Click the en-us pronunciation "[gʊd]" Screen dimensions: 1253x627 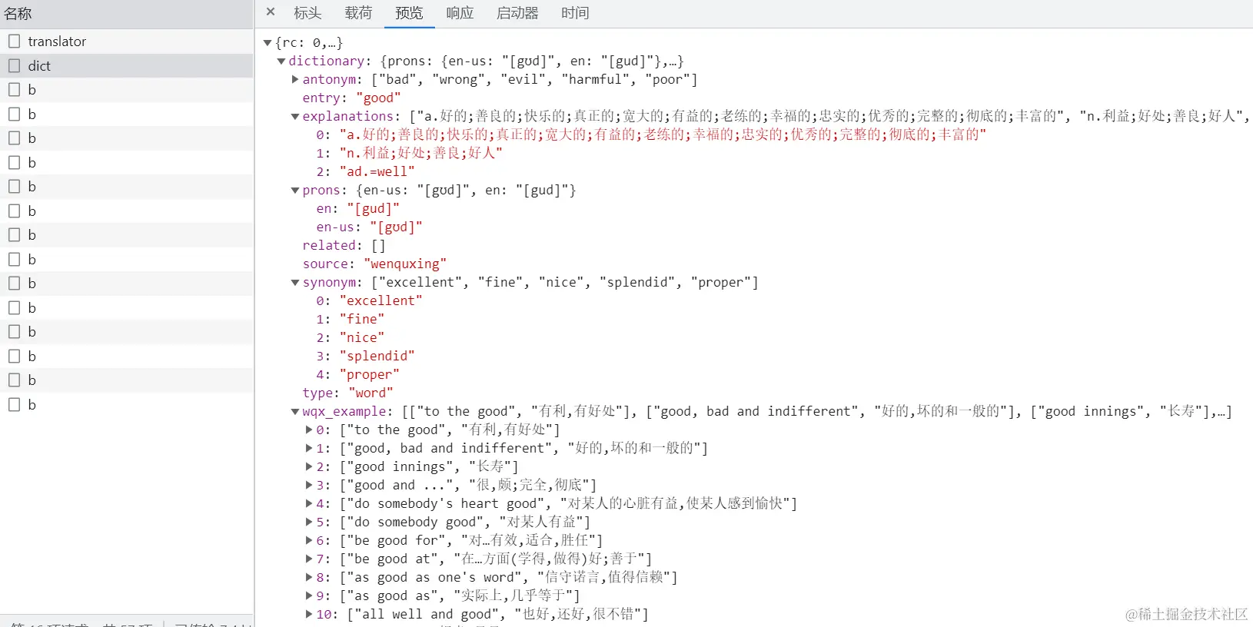pos(396,227)
